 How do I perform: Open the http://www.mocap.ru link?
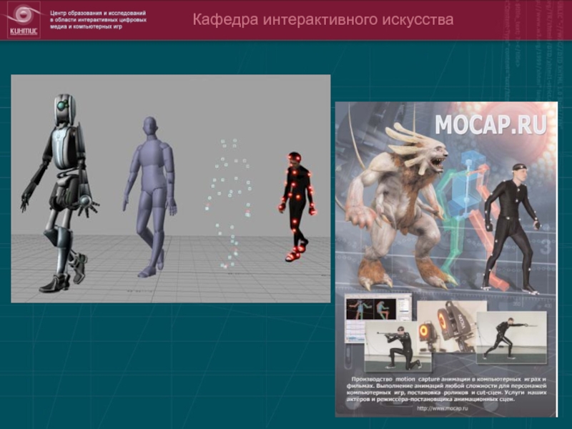click(x=442, y=408)
